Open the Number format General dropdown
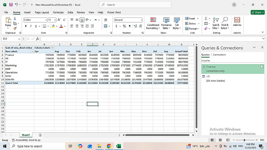The height and width of the screenshot is (150, 267). pyautogui.click(x=128, y=20)
